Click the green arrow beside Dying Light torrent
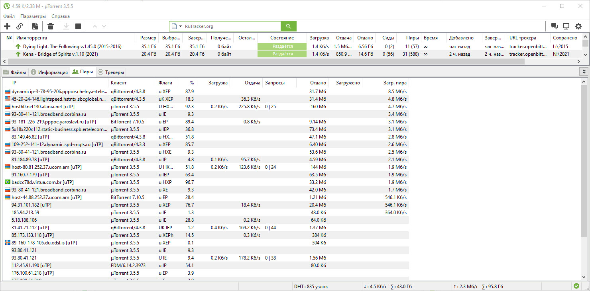Viewport: 590px width, 291px height. click(x=18, y=47)
